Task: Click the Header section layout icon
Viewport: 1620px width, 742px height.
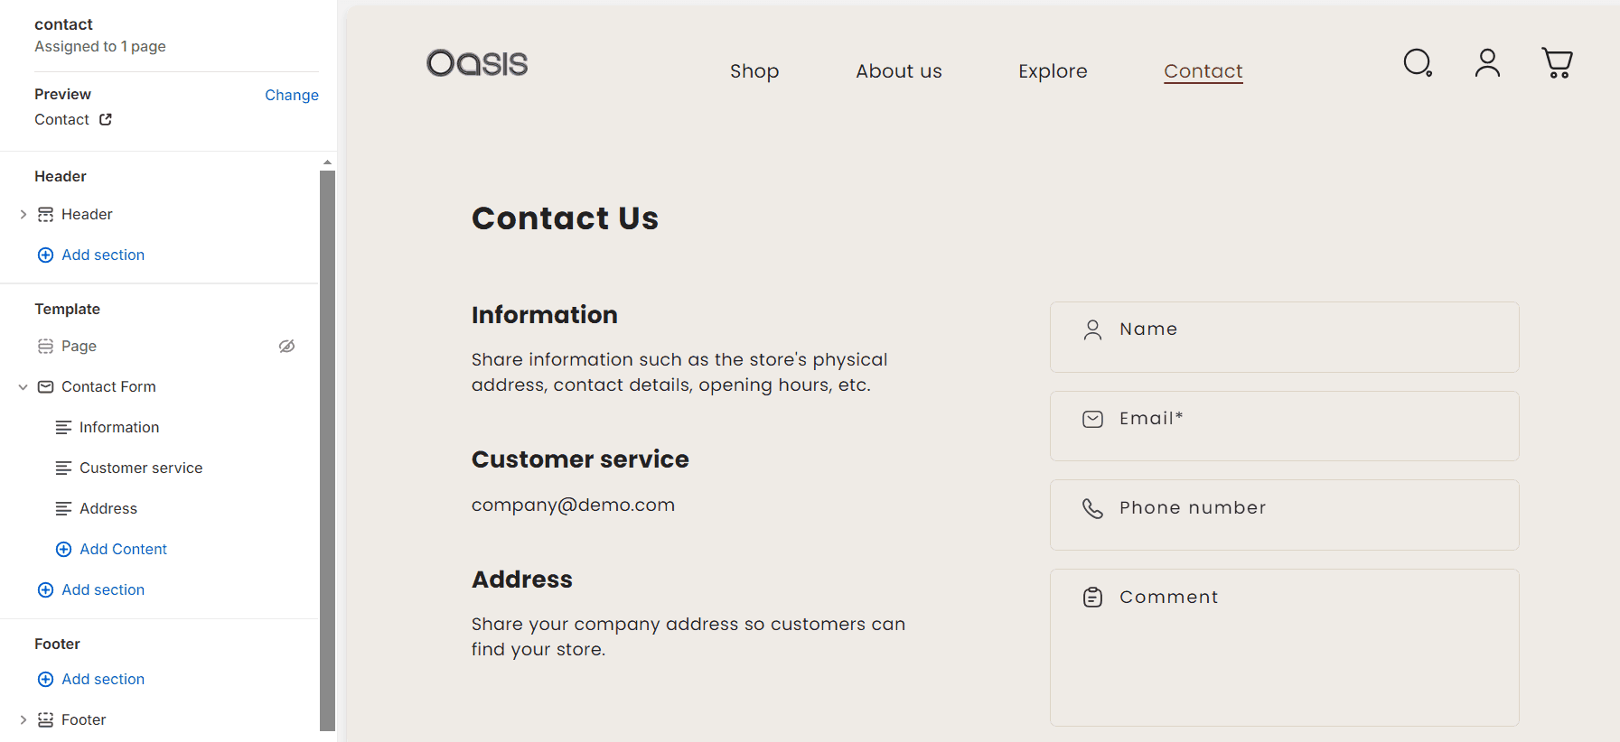Action: point(45,215)
